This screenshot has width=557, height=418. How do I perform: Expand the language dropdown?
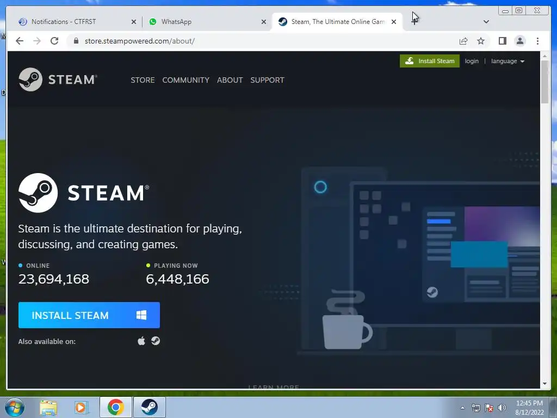point(508,61)
